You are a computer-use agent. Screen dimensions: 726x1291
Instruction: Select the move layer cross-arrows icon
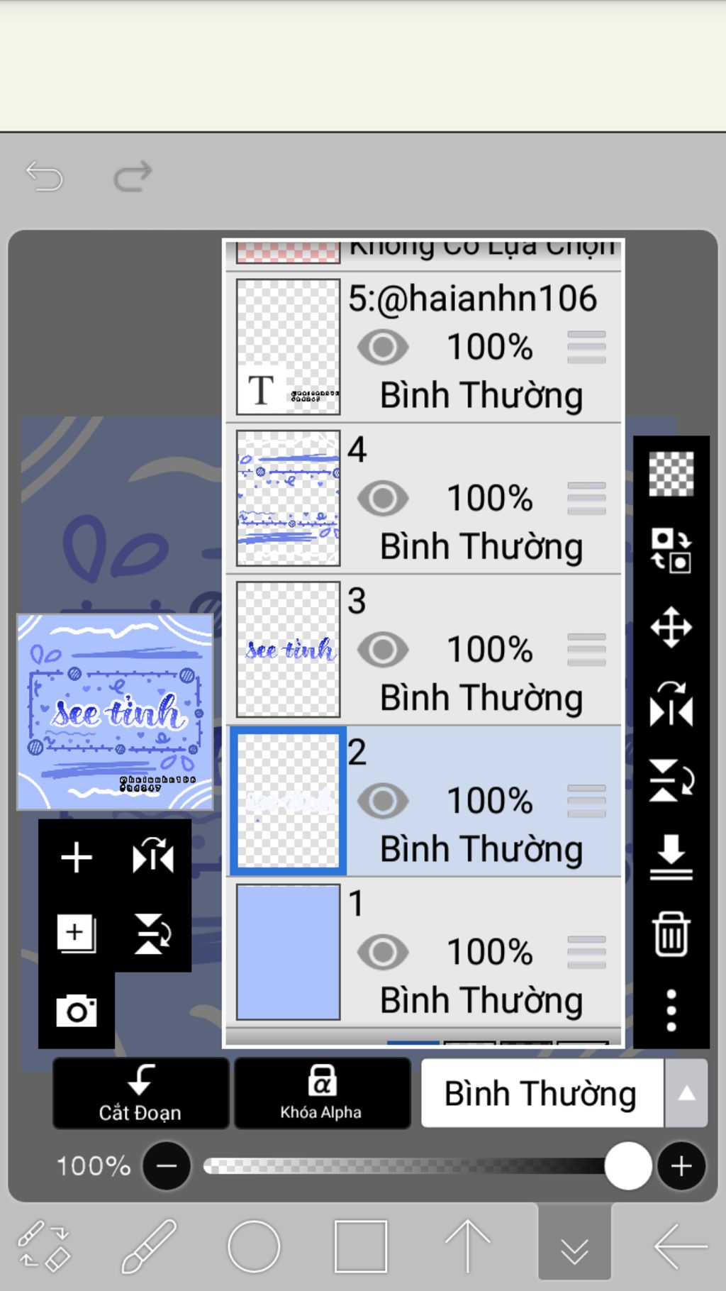(671, 627)
